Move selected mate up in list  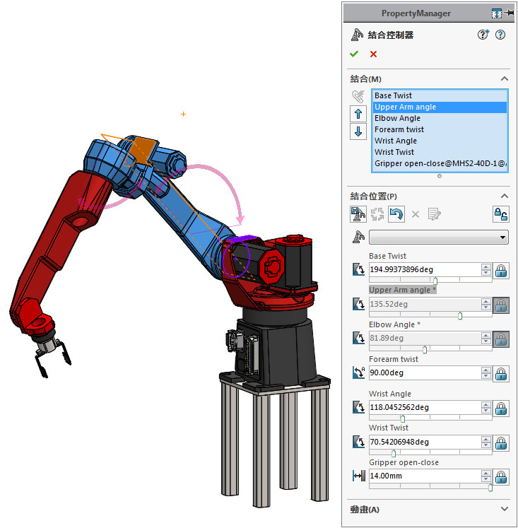coord(358,114)
